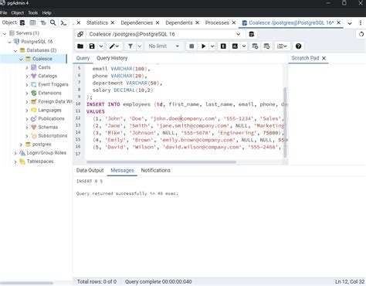Click the Commit transaction icon
The height and width of the screenshot is (286, 366).
point(255,46)
